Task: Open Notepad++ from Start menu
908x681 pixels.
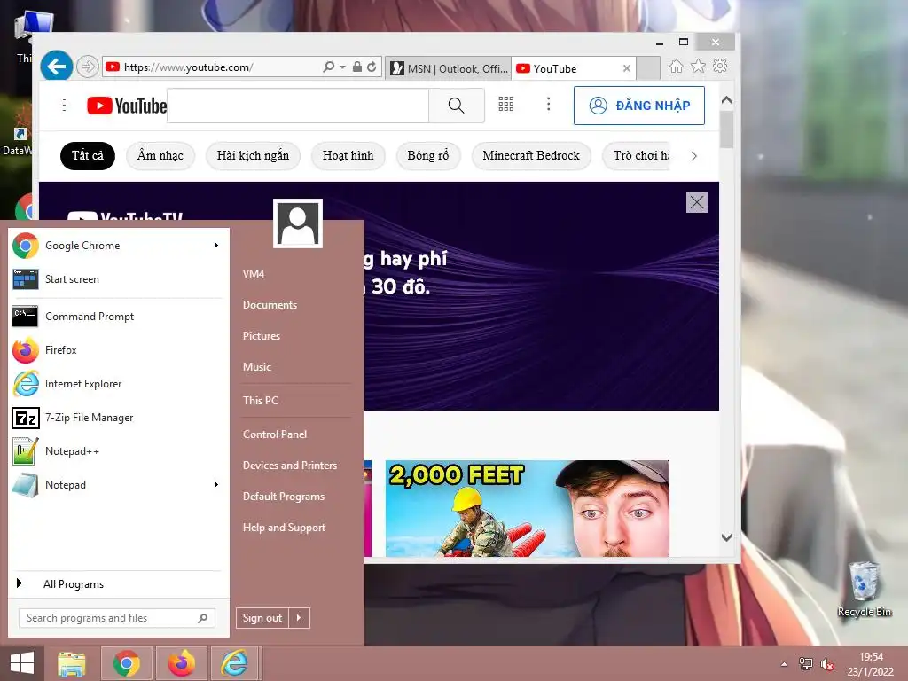Action: tap(116, 451)
